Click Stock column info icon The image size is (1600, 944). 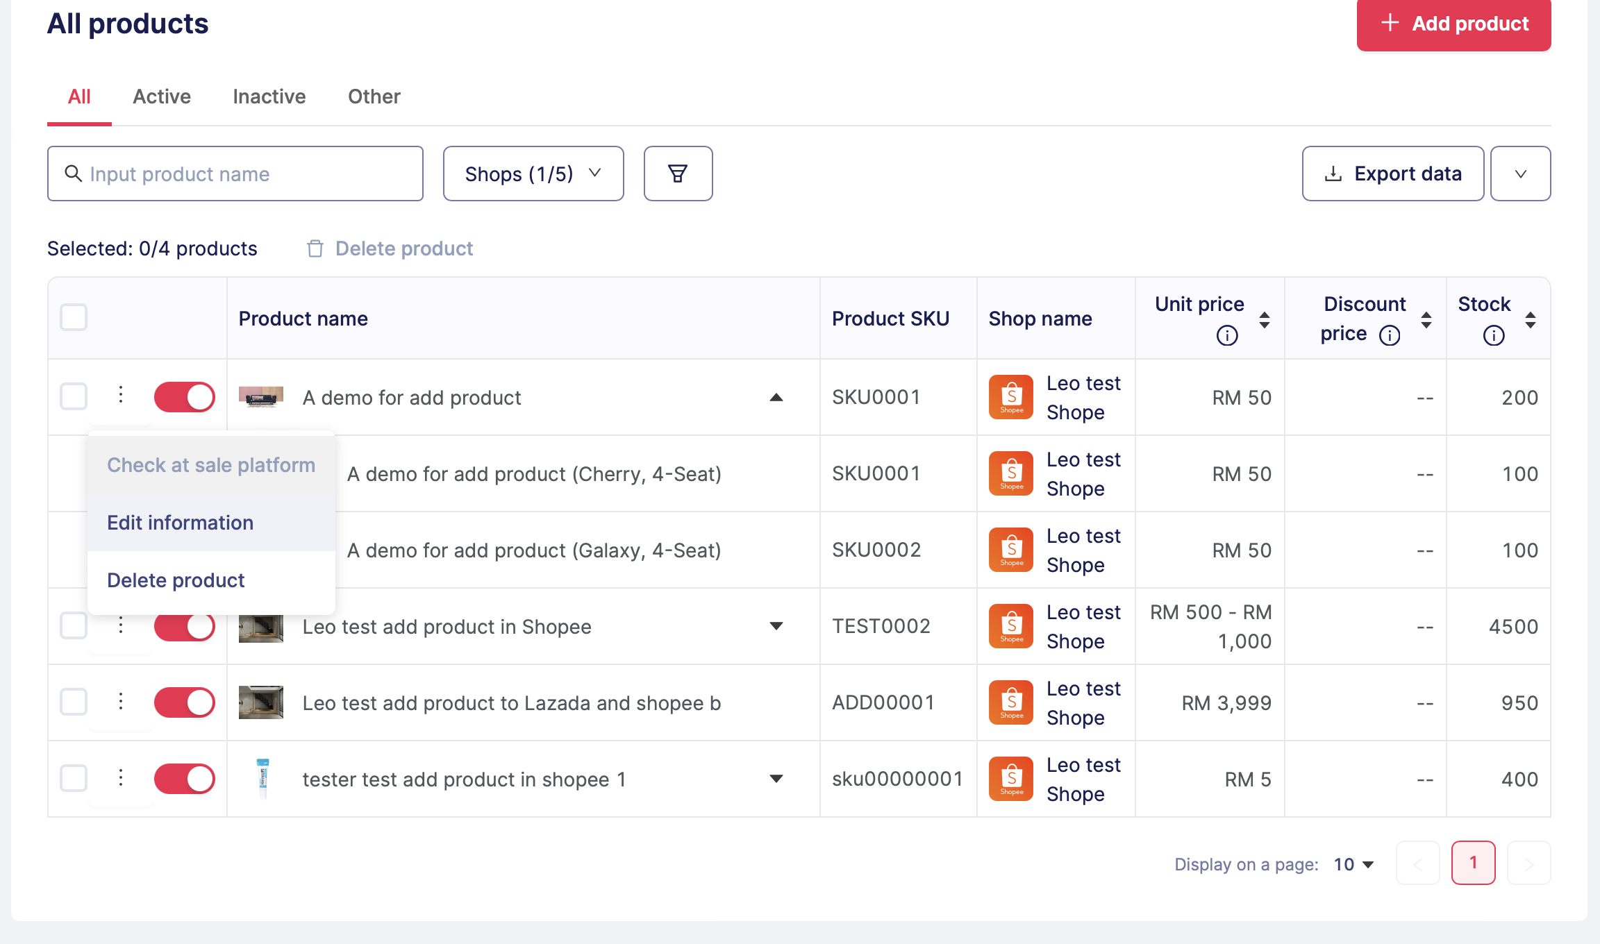click(x=1494, y=335)
